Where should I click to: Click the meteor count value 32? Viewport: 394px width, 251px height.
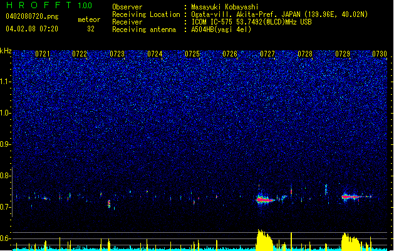[91, 29]
